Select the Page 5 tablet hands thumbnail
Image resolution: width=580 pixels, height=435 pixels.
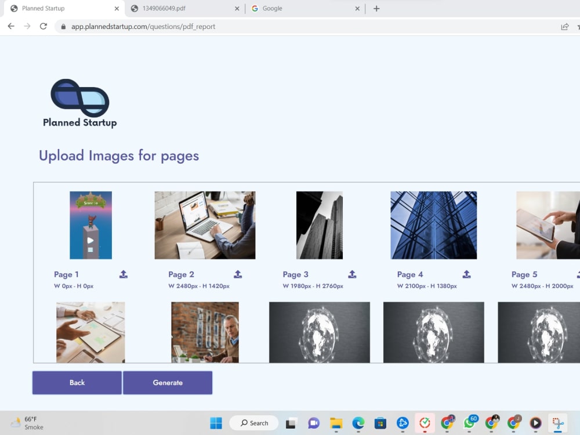coord(548,225)
